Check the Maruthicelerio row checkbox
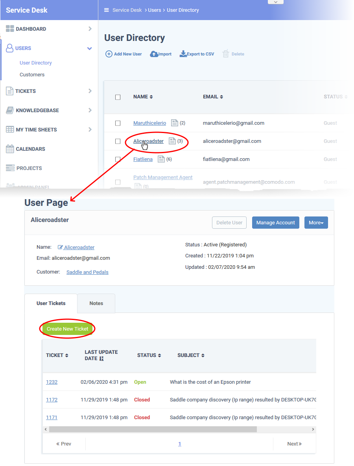This screenshot has width=354, height=466. (x=118, y=123)
